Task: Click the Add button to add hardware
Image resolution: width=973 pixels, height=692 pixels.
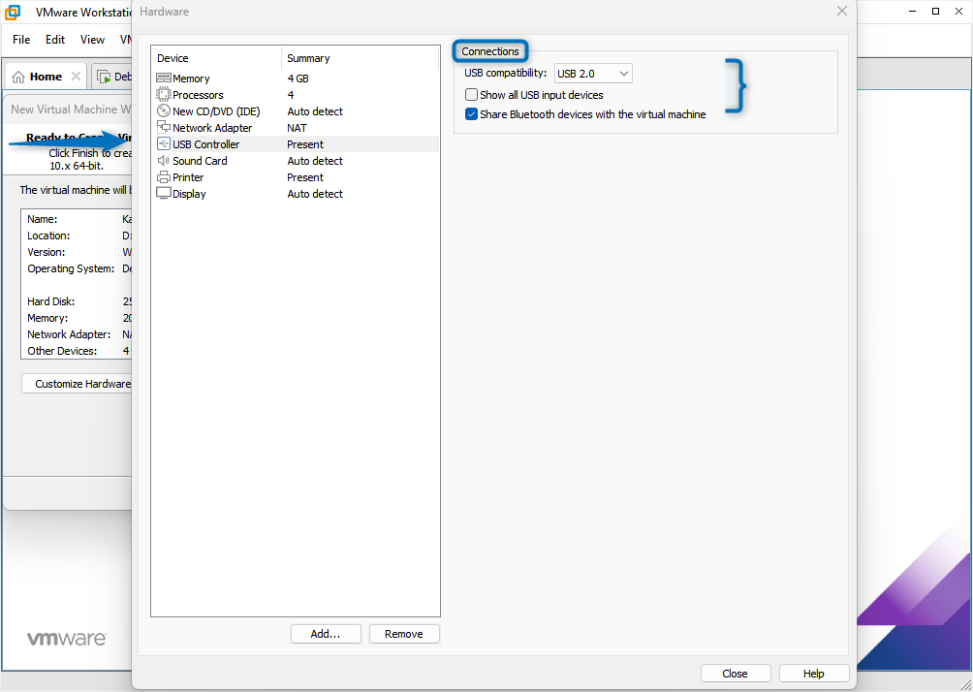Action: pos(326,633)
